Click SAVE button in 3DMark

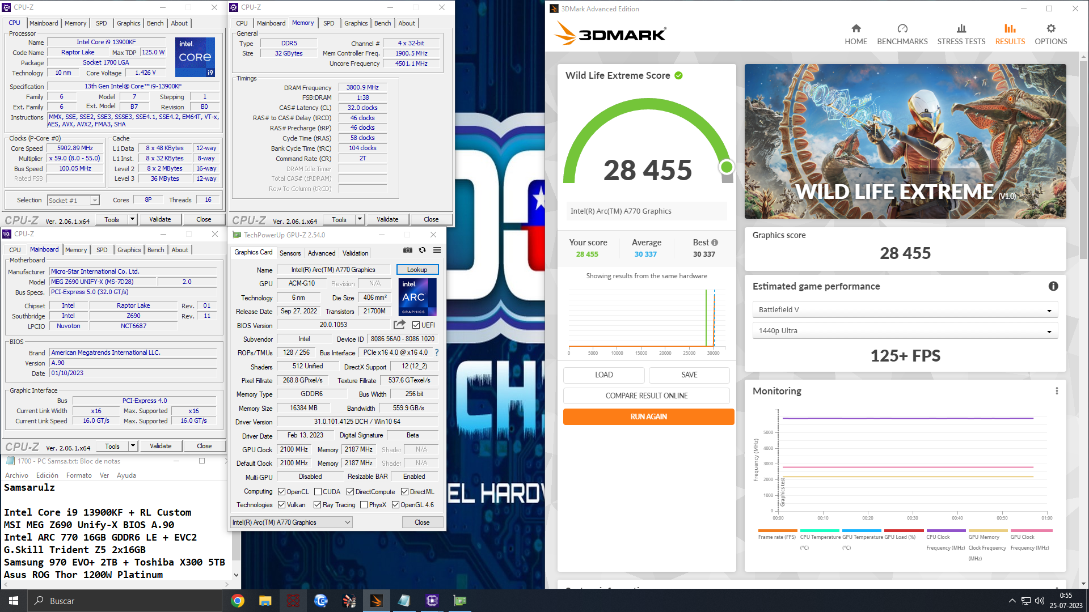tap(689, 375)
